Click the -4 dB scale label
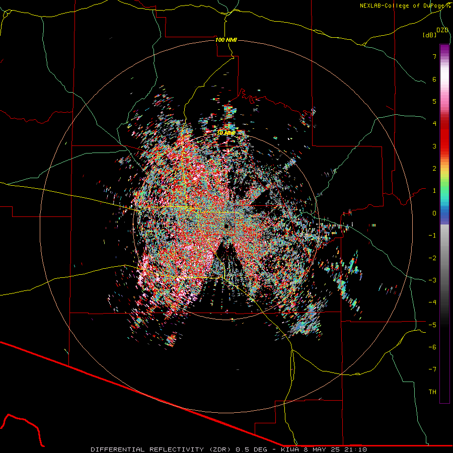The image size is (453, 453). pyautogui.click(x=432, y=303)
